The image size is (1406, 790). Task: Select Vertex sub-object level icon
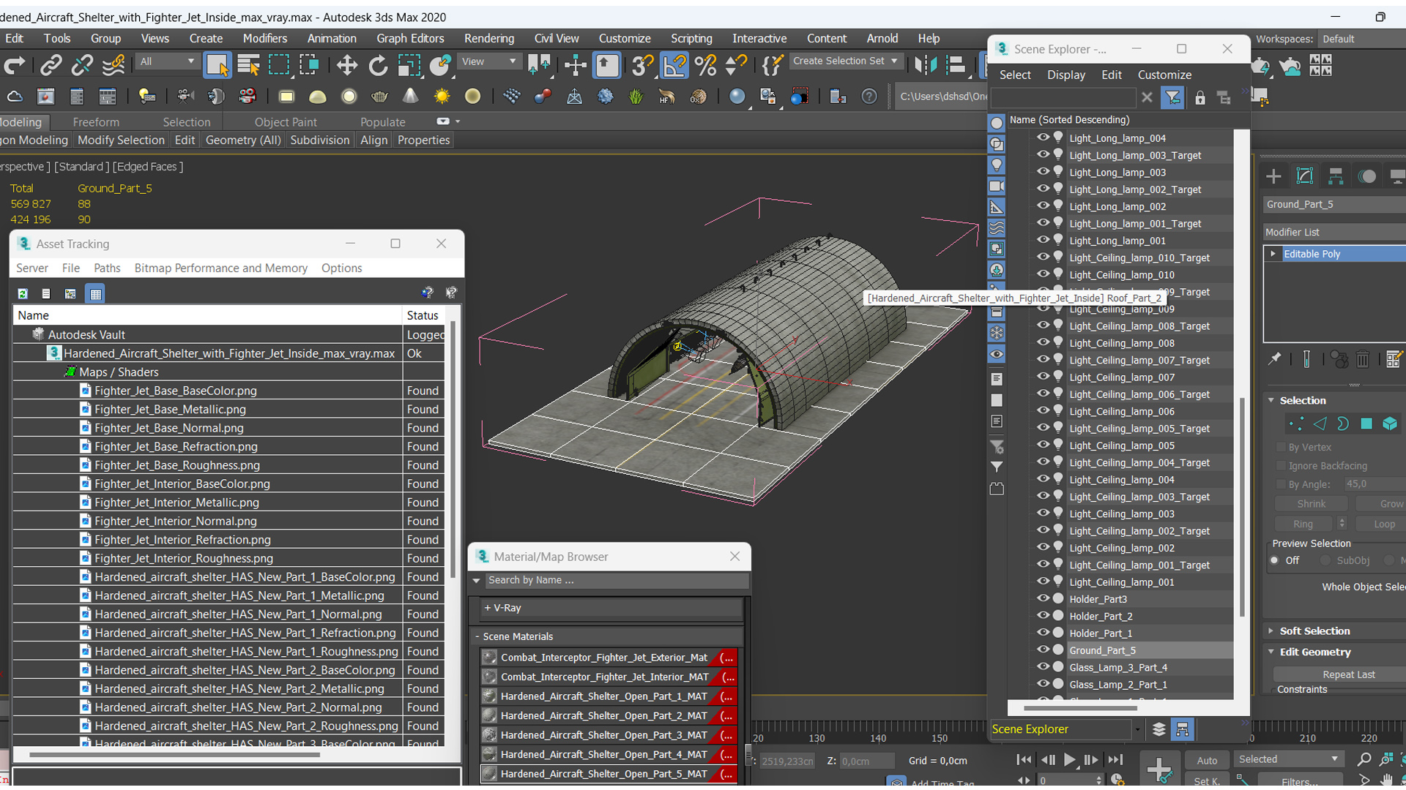1296,424
